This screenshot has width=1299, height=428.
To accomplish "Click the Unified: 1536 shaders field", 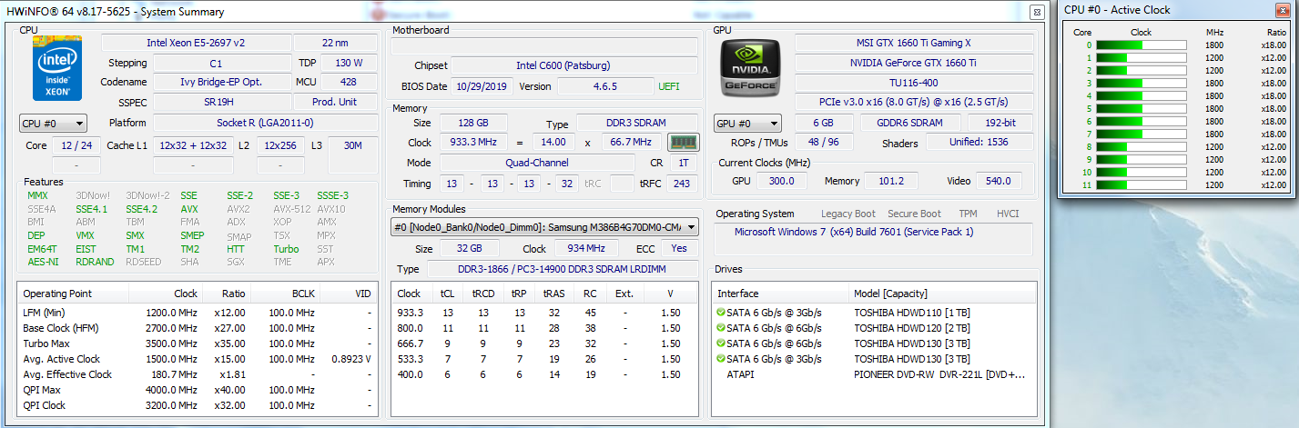I will tap(979, 143).
